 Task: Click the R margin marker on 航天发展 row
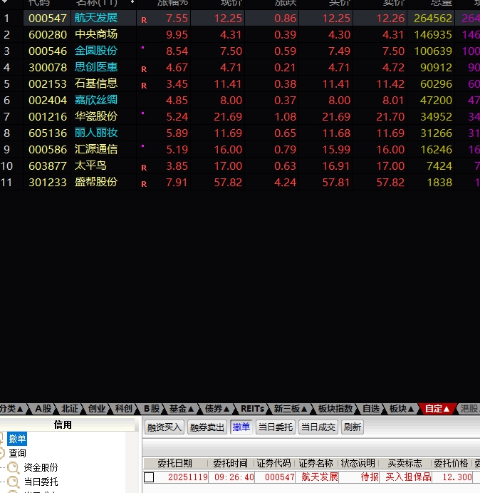coord(144,20)
